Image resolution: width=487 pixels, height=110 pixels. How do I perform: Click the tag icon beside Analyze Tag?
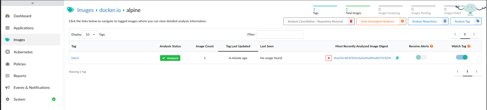[x=478, y=21]
